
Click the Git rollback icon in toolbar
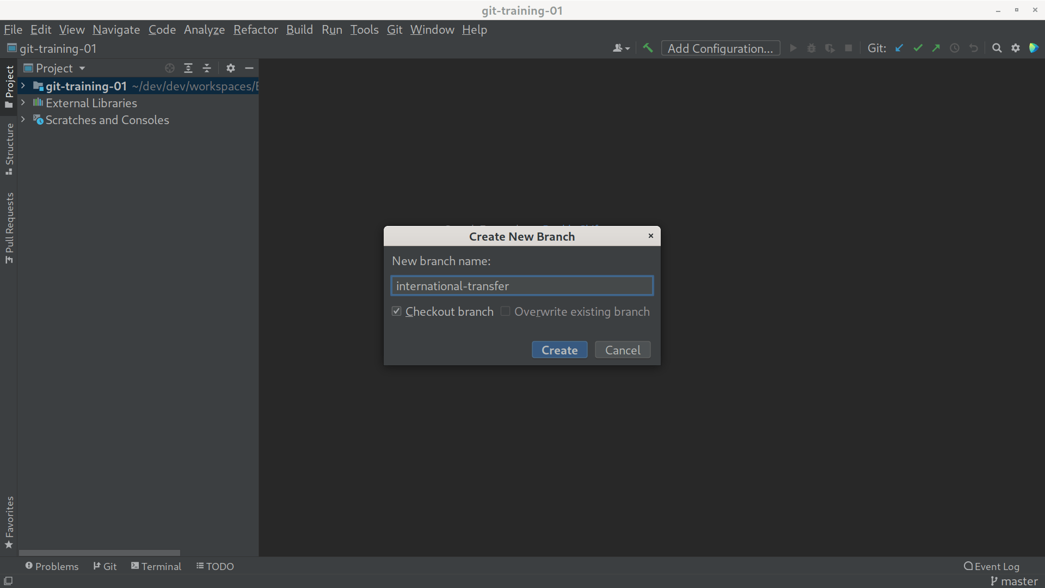coord(973,48)
